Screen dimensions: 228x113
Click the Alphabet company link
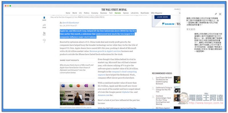point(126,92)
